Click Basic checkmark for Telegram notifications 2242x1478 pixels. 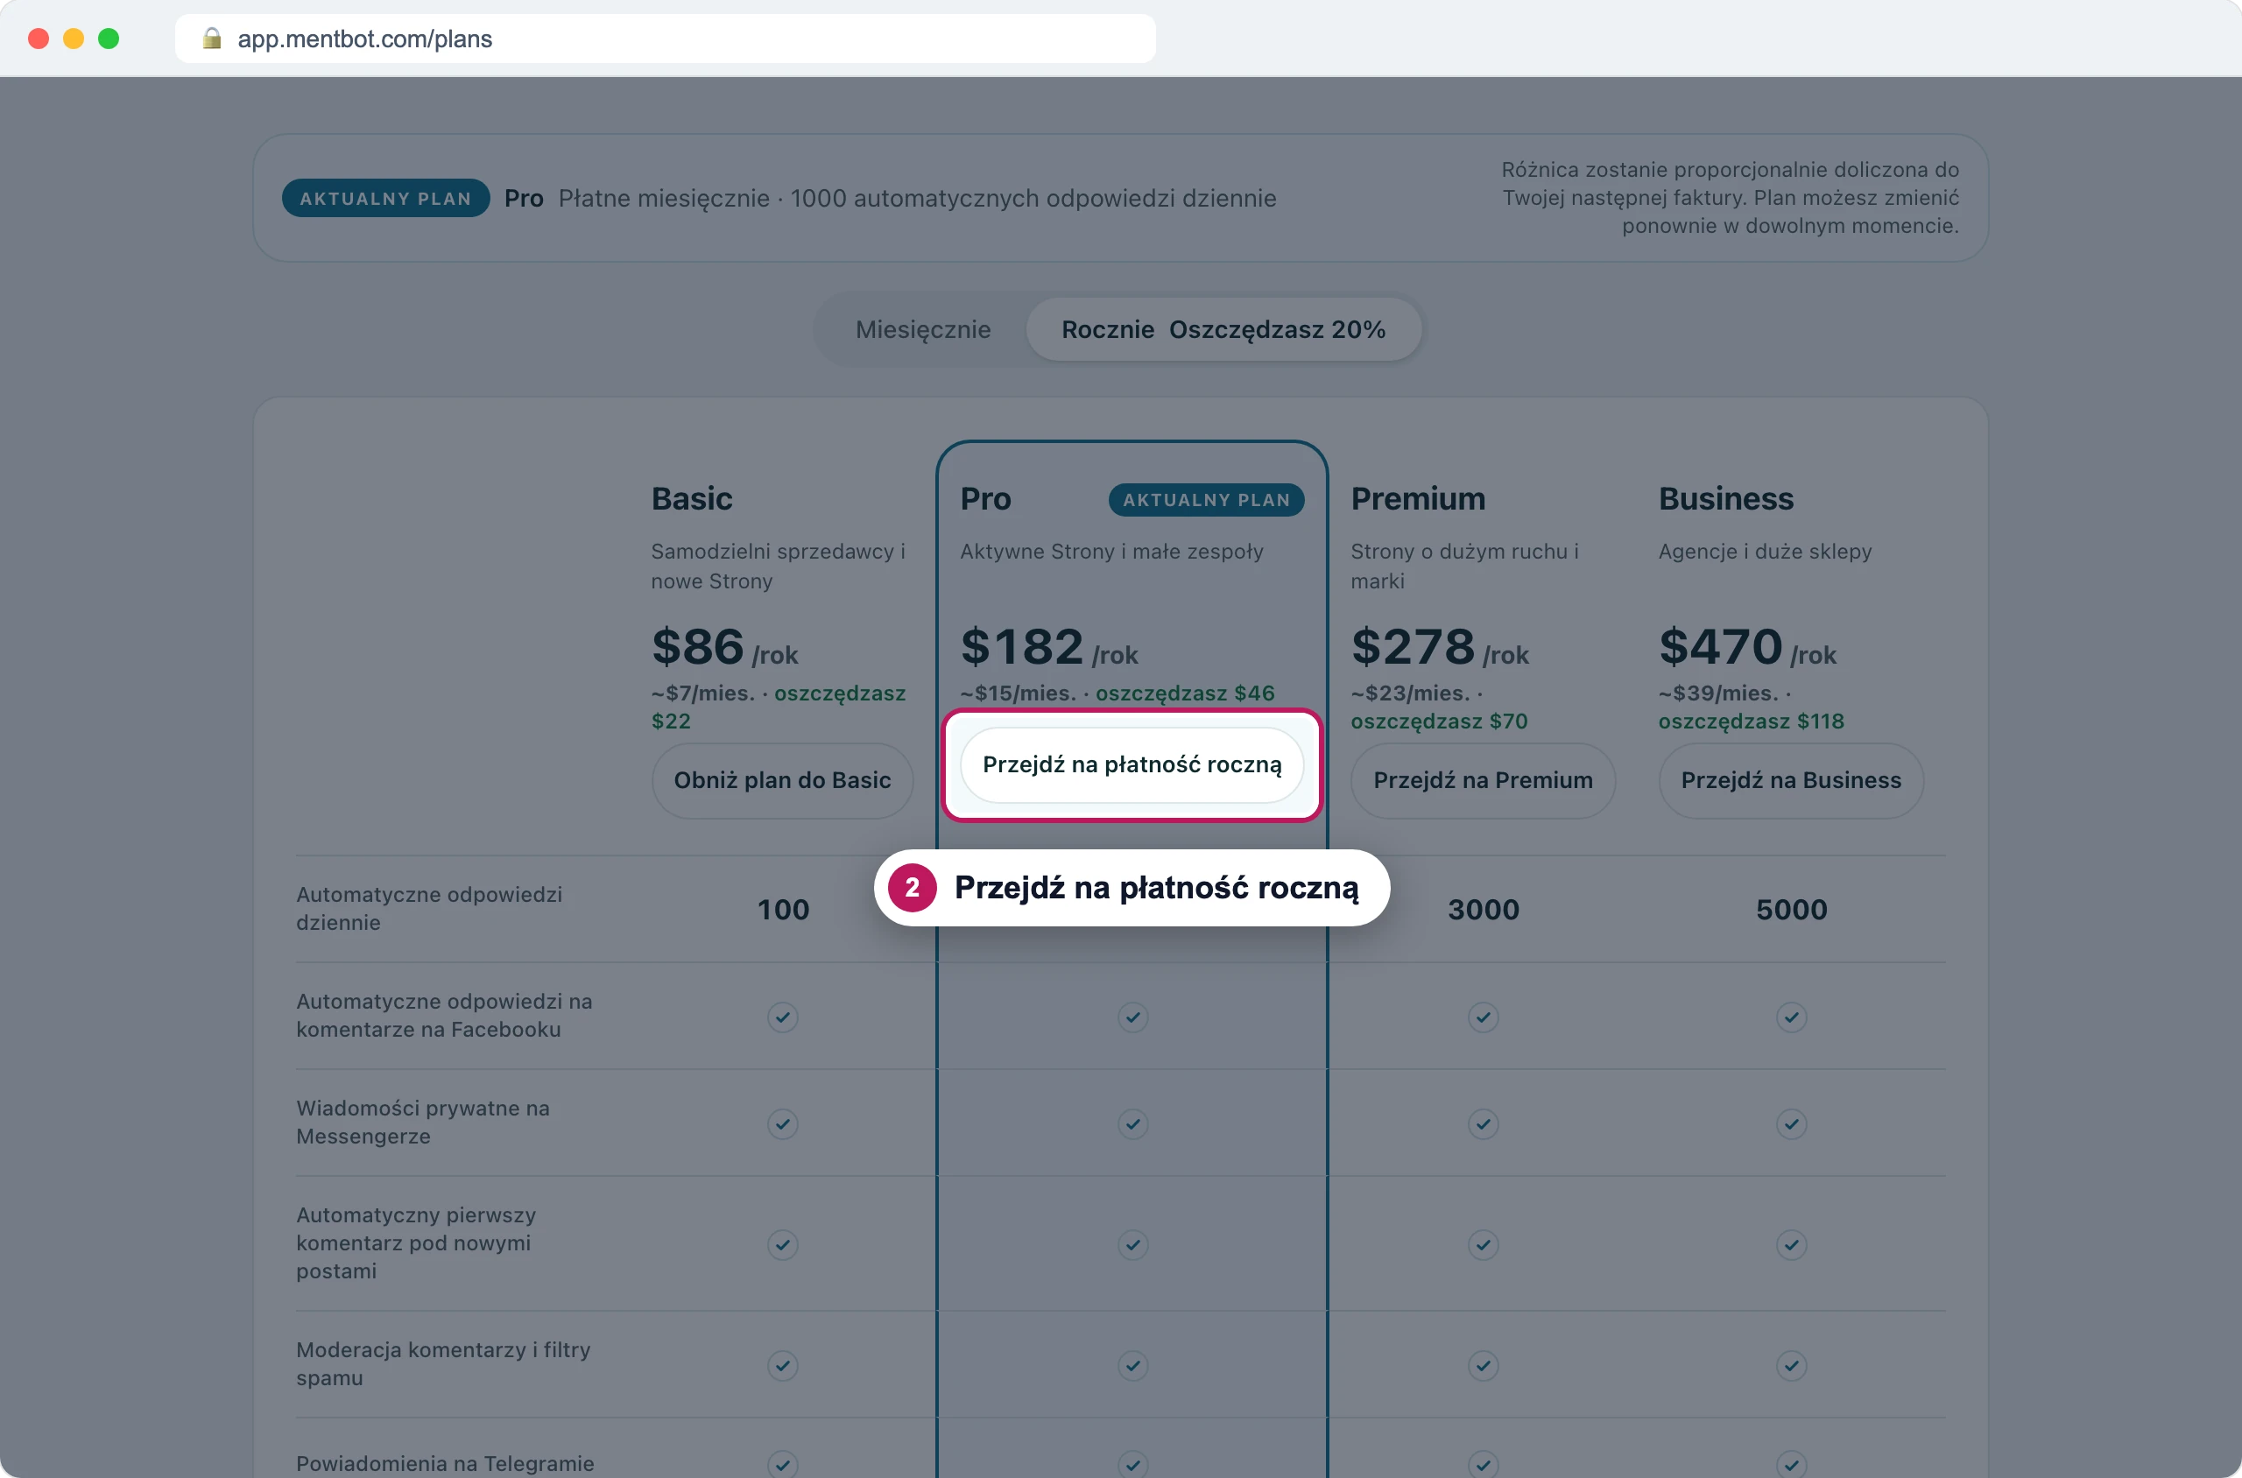point(783,1464)
